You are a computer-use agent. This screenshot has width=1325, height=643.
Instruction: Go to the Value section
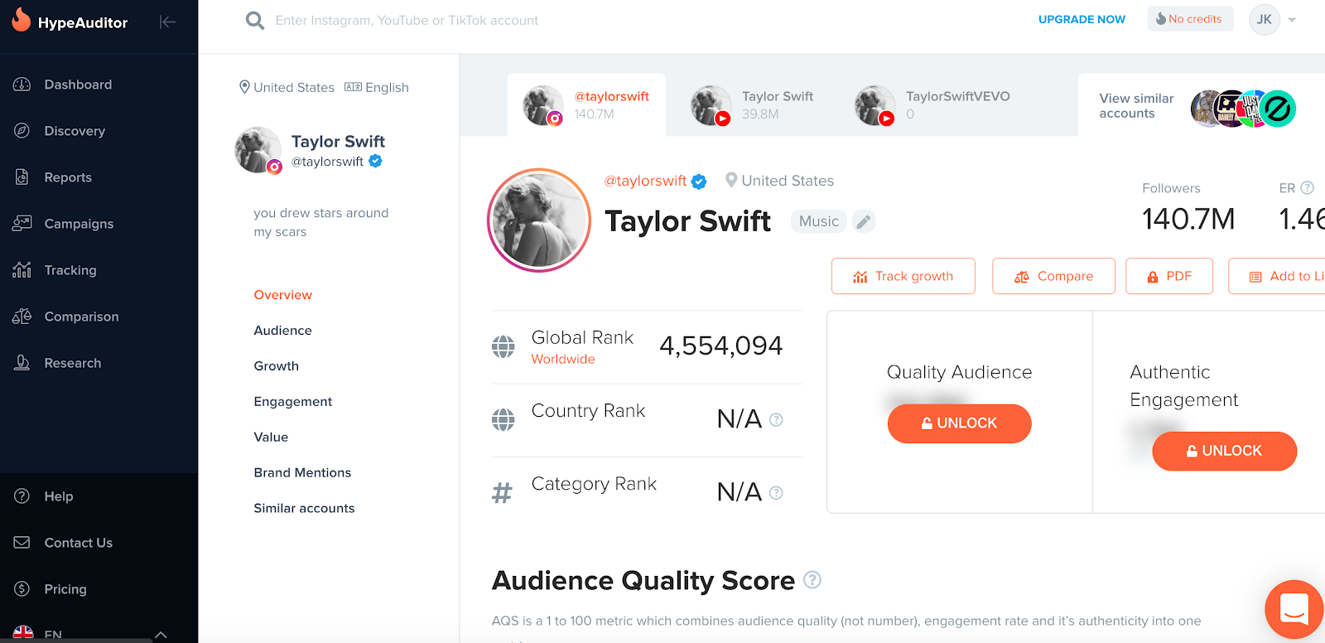click(x=271, y=438)
